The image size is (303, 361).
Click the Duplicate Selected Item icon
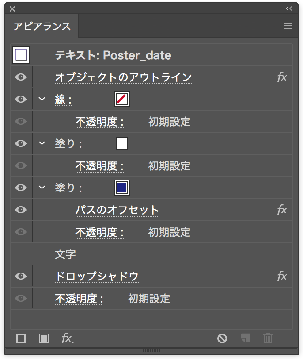(245, 338)
